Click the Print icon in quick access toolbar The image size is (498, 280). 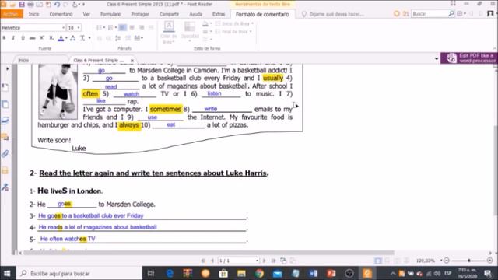31,5
